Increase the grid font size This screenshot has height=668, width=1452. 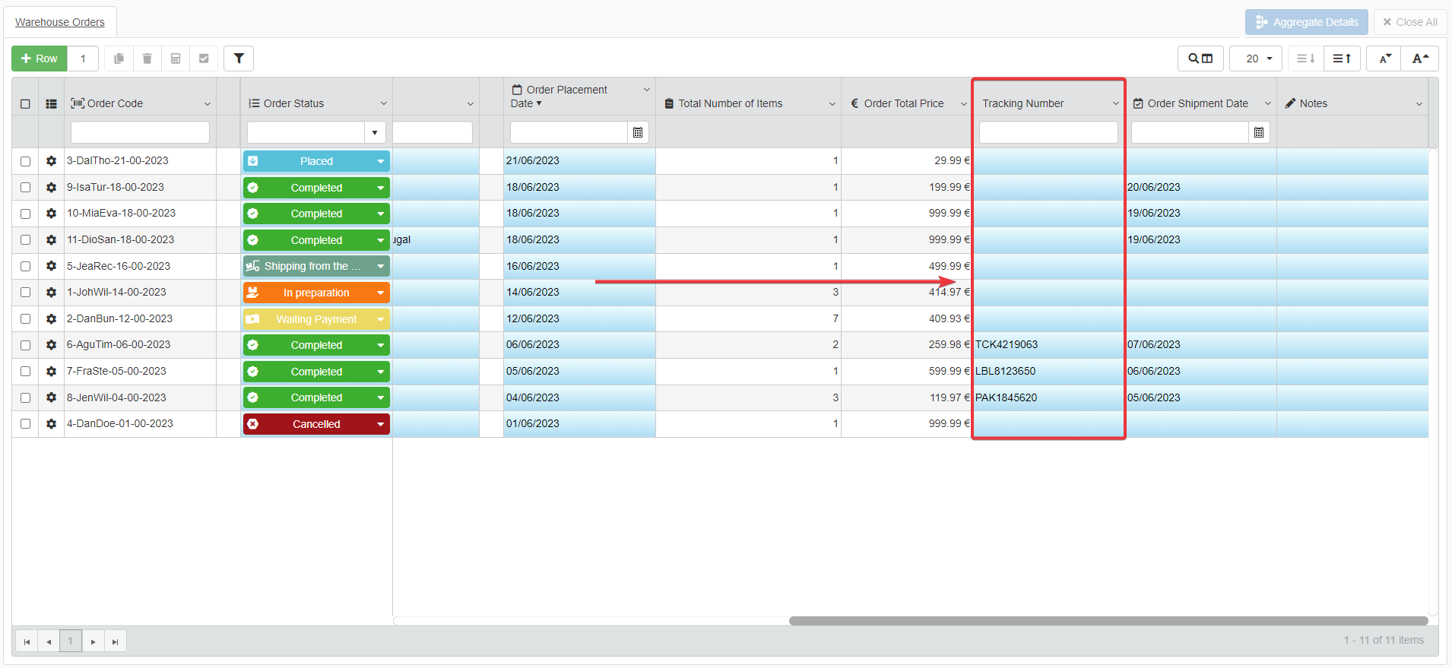pos(1420,59)
